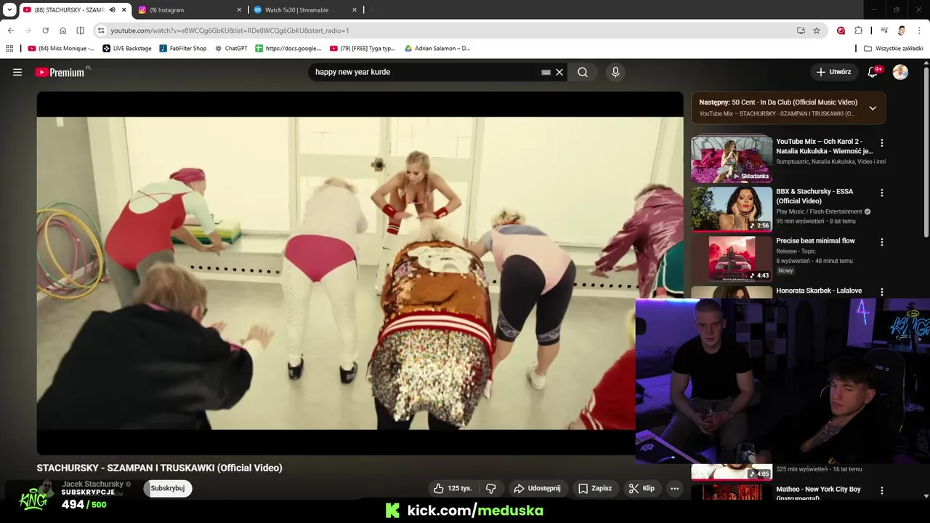Open the BBX & Stachursky ESSA thumbnail
Image resolution: width=930 pixels, height=523 pixels.
732,208
